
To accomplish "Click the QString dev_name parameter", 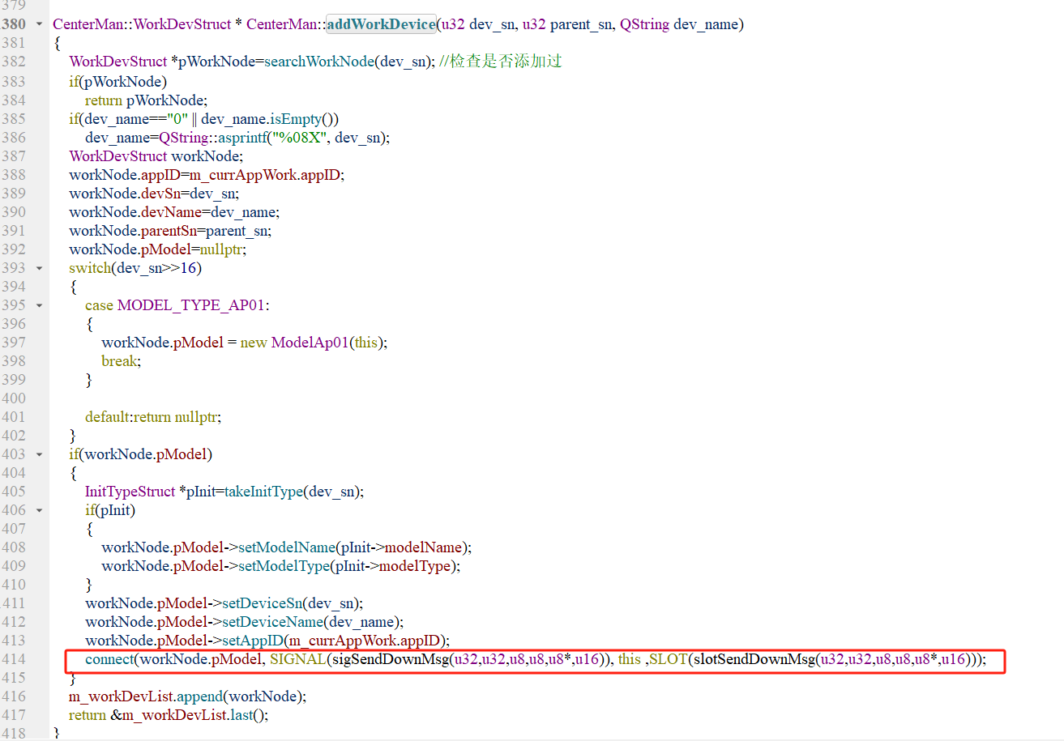I will pos(679,24).
